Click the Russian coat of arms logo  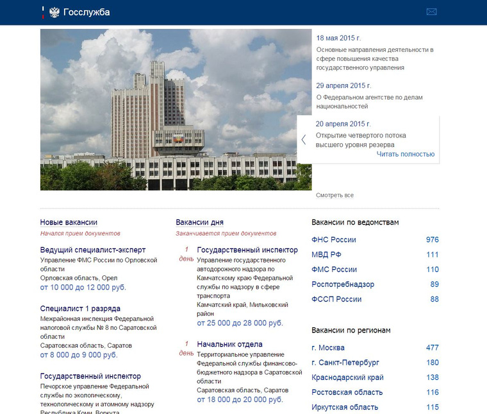click(54, 12)
